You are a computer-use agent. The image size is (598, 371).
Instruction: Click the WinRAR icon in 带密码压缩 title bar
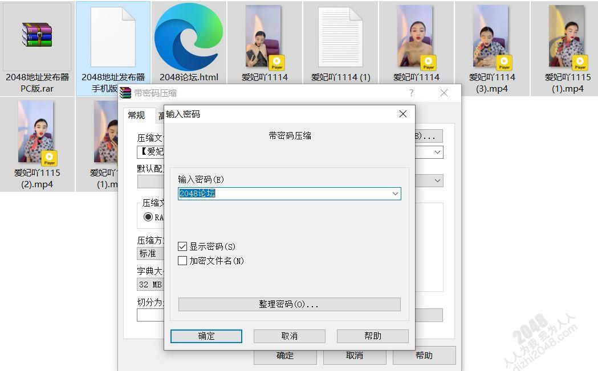tap(125, 93)
